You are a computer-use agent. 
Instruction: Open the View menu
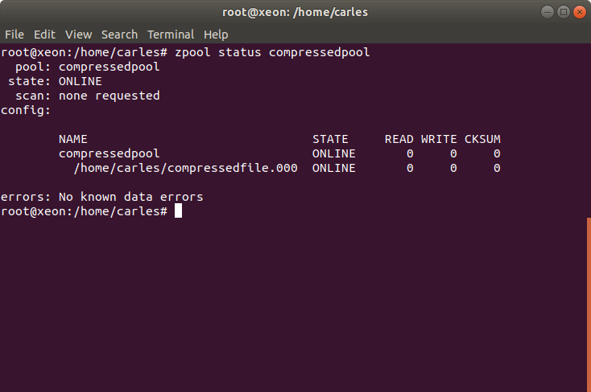coord(78,35)
